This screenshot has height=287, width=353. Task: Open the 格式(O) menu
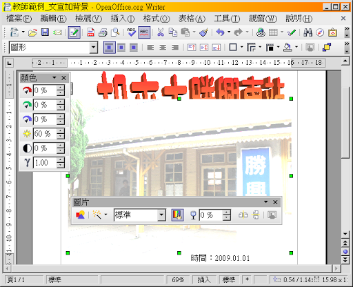(x=157, y=19)
